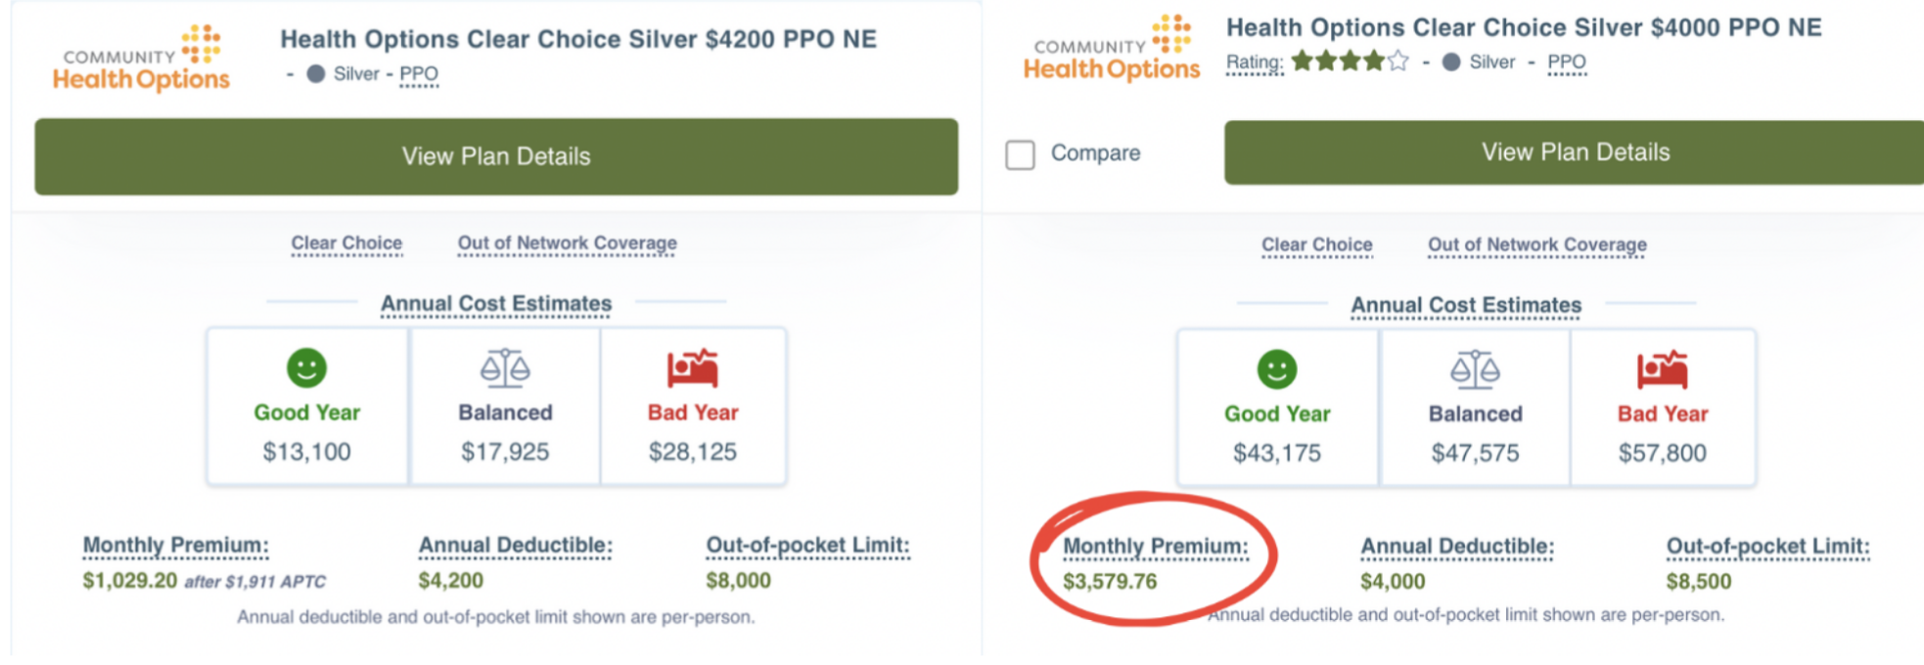Click the Annual Deductible label in left plan
This screenshot has height=665, width=1924.
(x=515, y=545)
